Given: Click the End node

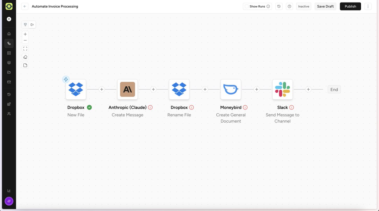Looking at the screenshot, I should click(334, 89).
